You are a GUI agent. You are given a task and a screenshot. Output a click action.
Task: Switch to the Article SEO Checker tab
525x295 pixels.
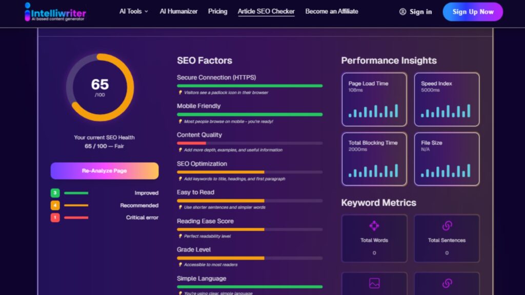pyautogui.click(x=266, y=11)
